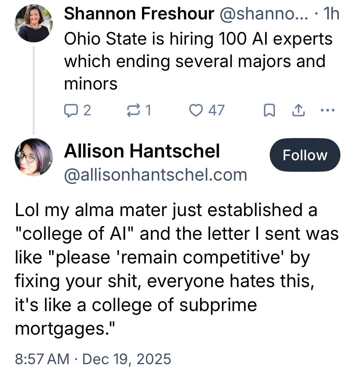
Task: Click Shannon Freshour's profile picture
Action: pyautogui.click(x=34, y=23)
